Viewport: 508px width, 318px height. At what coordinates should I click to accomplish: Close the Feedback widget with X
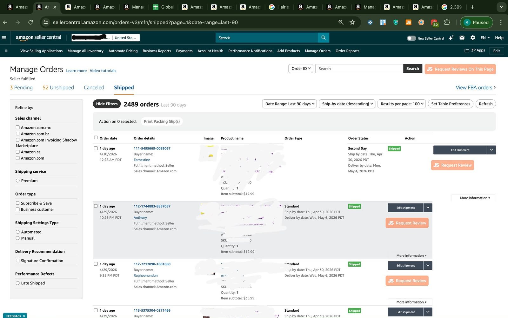24,316
